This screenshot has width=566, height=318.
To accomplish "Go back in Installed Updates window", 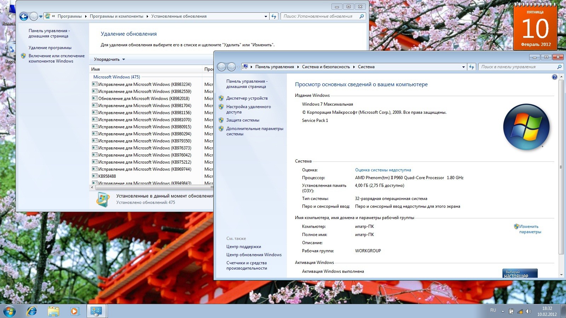I will (x=24, y=16).
